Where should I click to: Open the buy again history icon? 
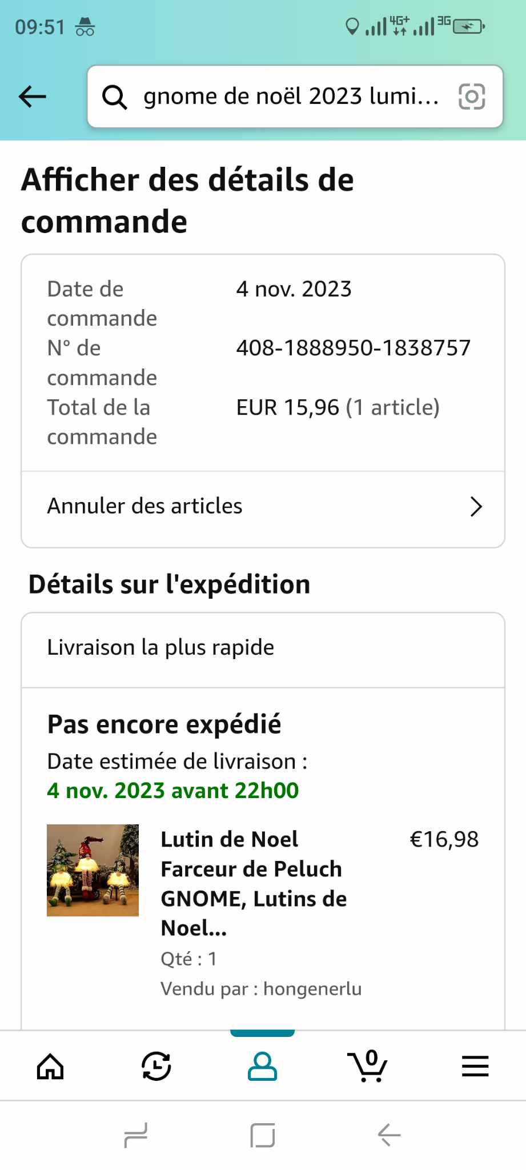click(156, 1066)
